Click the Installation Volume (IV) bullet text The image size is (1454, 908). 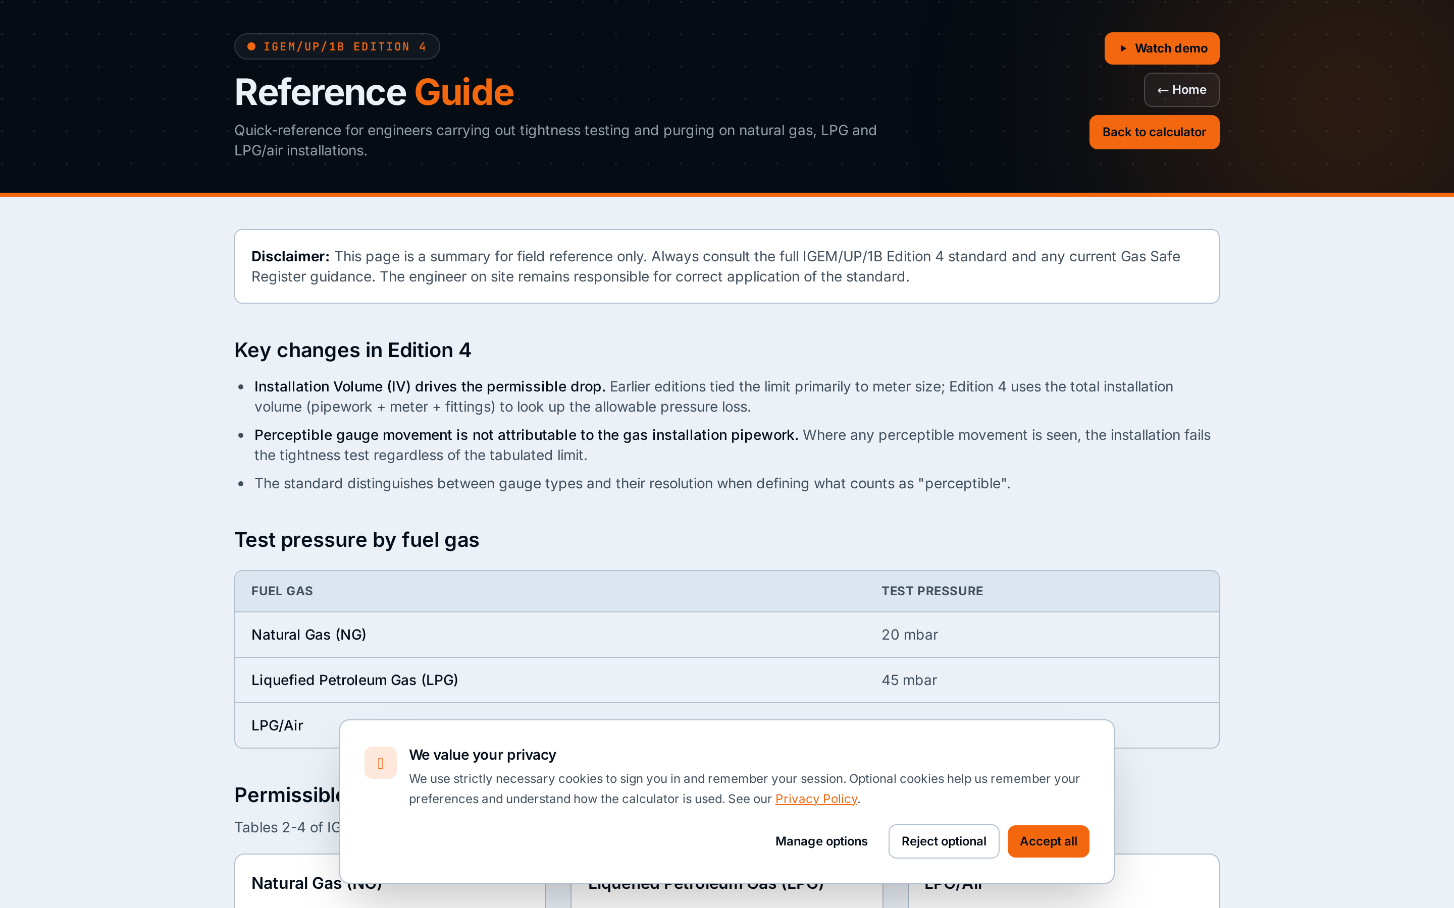(x=714, y=397)
